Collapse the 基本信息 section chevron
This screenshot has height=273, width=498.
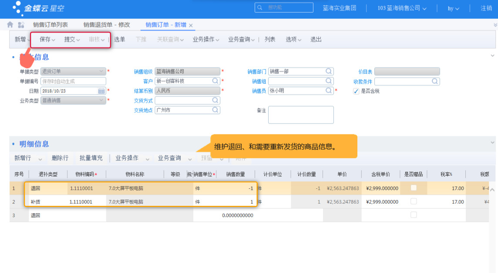(x=492, y=56)
